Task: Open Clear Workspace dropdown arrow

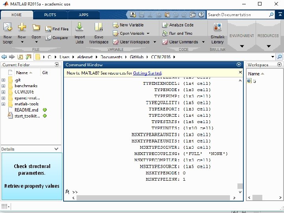Action: coord(155,42)
